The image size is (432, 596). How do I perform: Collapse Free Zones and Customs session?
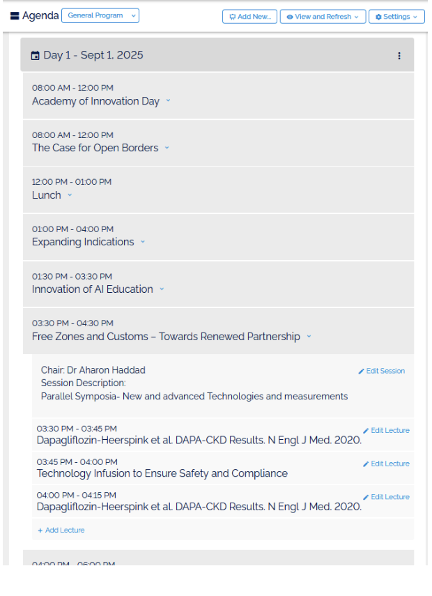(309, 337)
